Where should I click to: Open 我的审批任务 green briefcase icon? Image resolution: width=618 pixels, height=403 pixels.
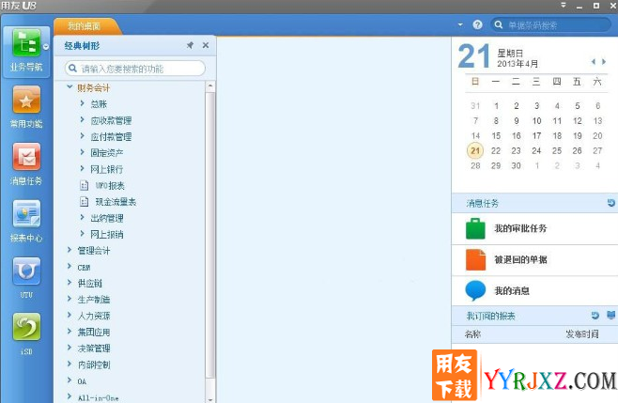coord(475,228)
